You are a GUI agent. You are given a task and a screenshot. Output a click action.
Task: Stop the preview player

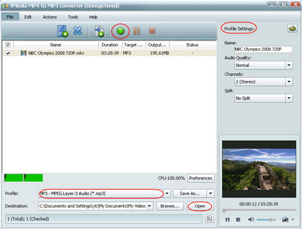(238, 219)
